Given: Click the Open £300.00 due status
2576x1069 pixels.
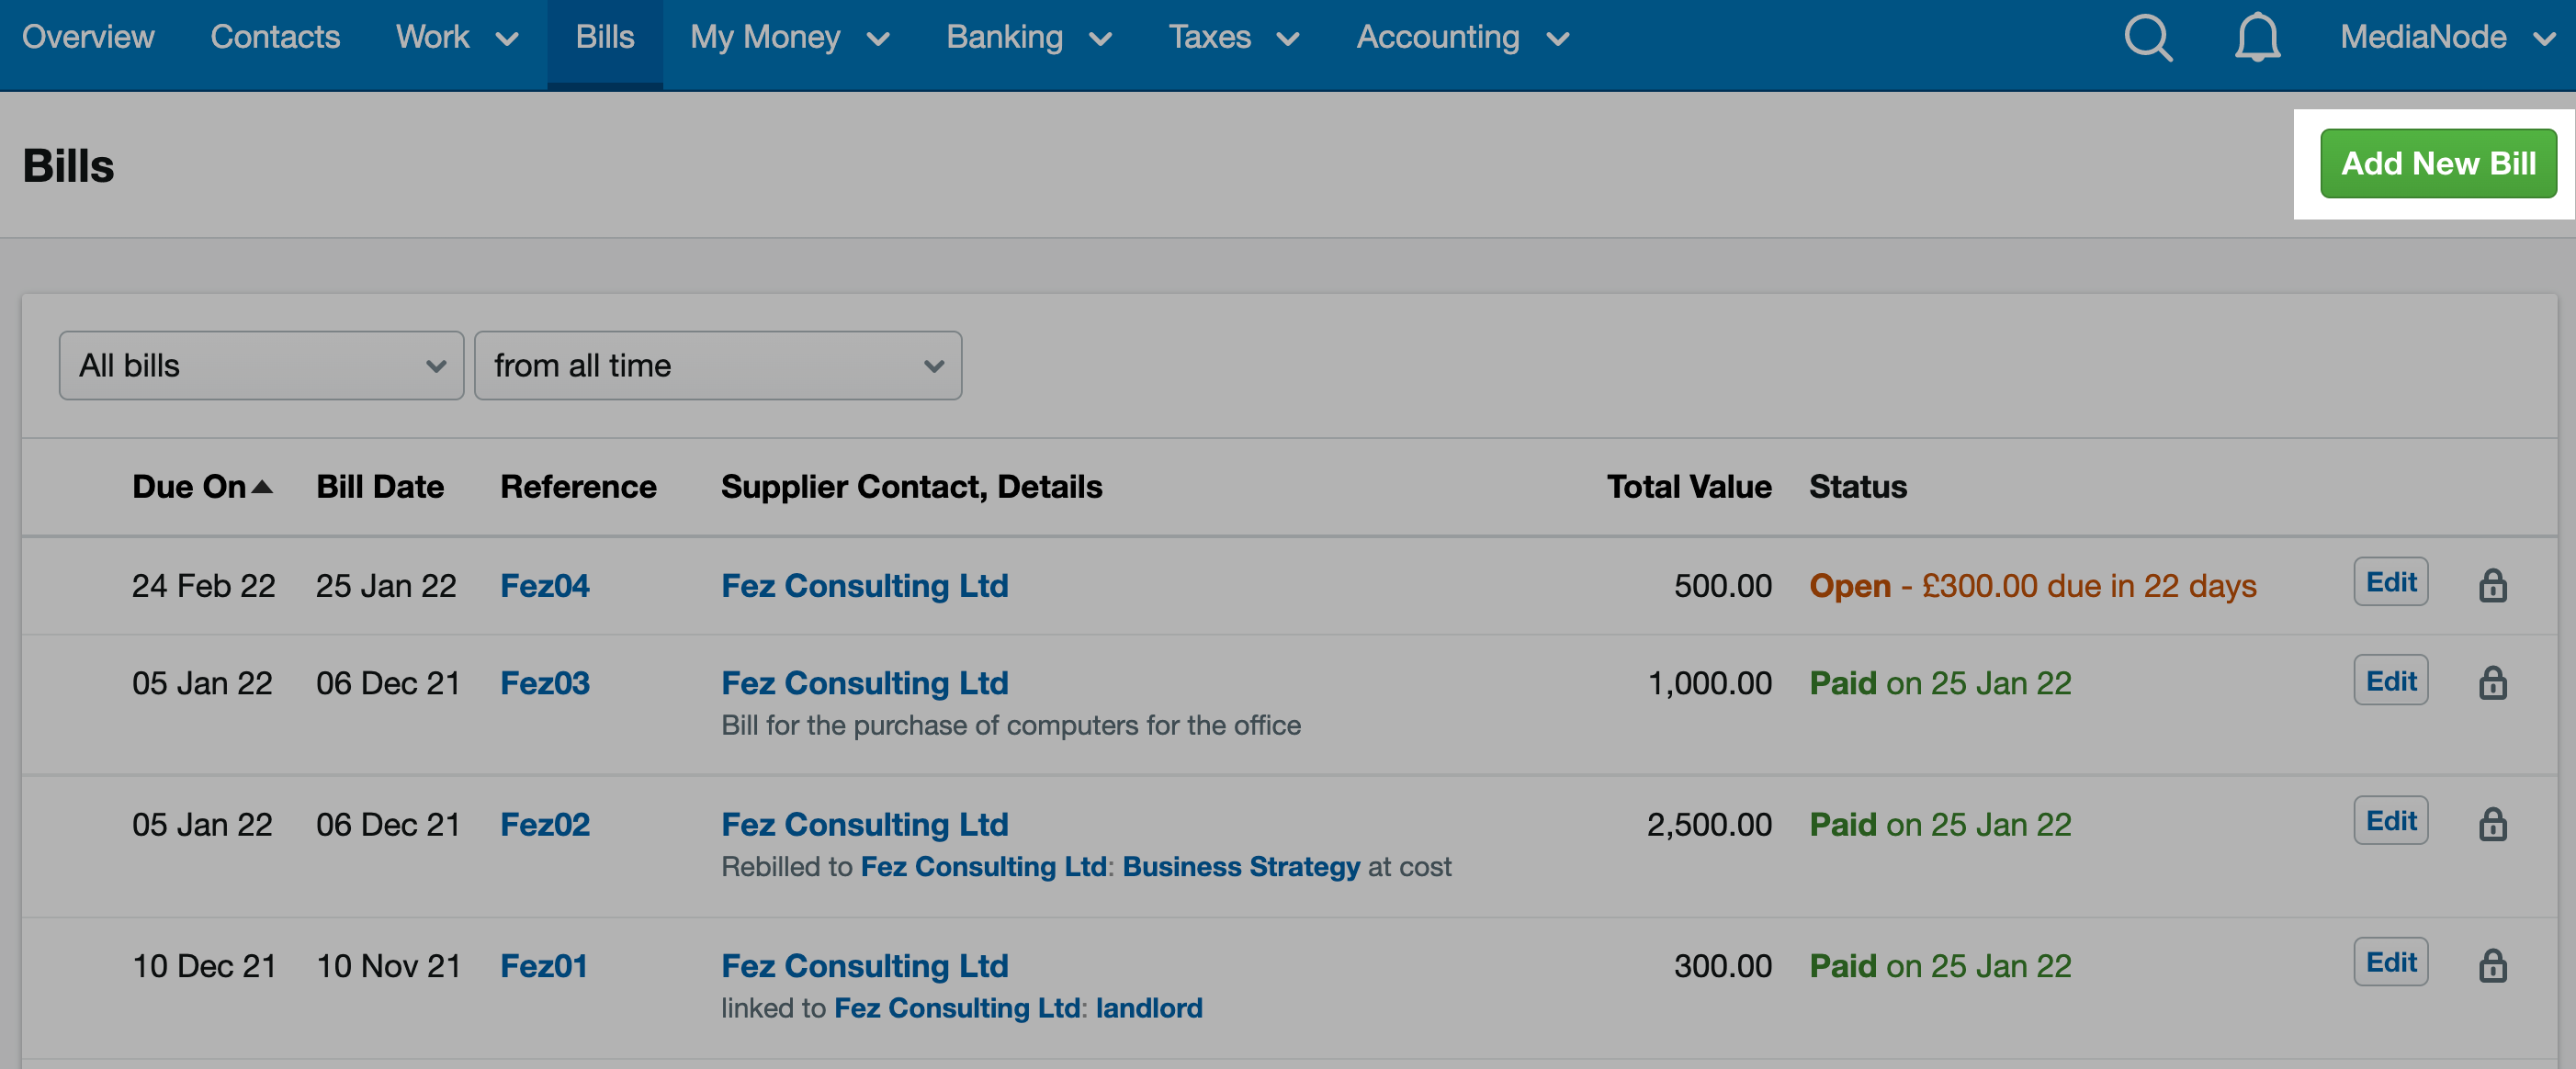Looking at the screenshot, I should coord(2033,586).
